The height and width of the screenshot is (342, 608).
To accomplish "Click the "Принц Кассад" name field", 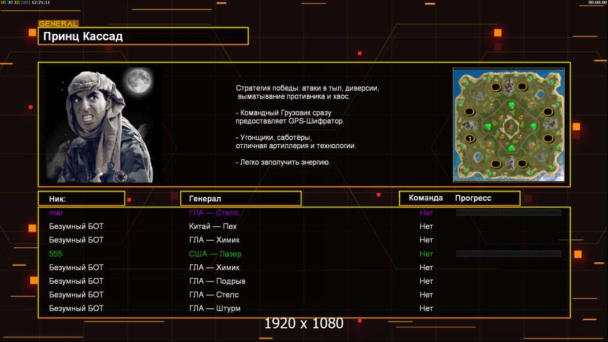I will (143, 36).
